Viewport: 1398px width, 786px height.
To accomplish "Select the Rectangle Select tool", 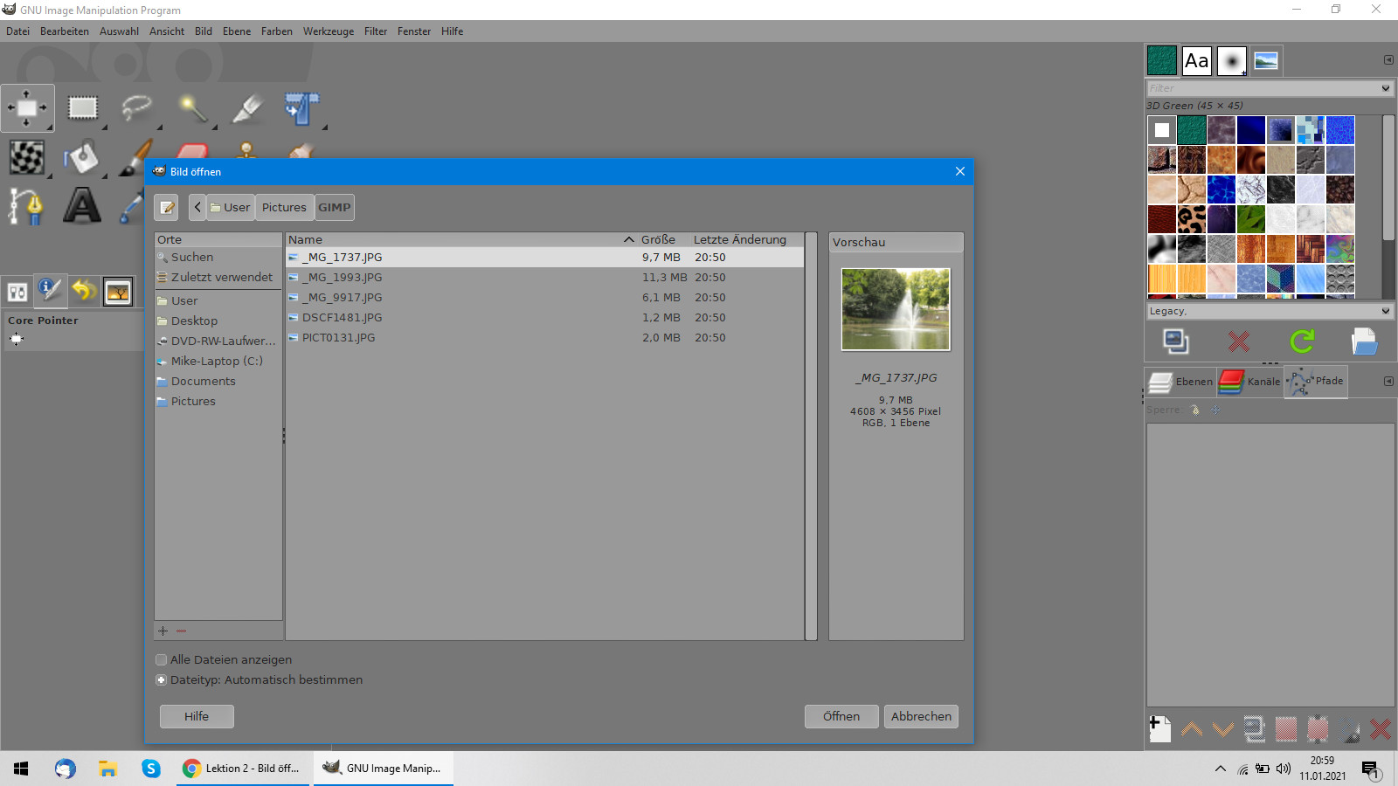I will pyautogui.click(x=83, y=108).
